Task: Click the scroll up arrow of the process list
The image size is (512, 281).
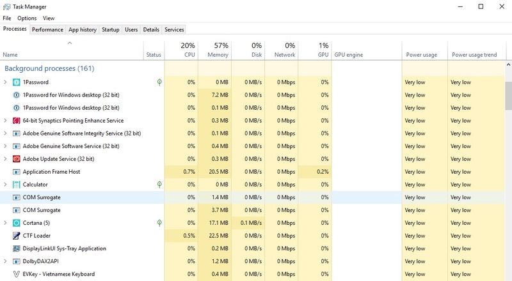Action: coord(508,65)
